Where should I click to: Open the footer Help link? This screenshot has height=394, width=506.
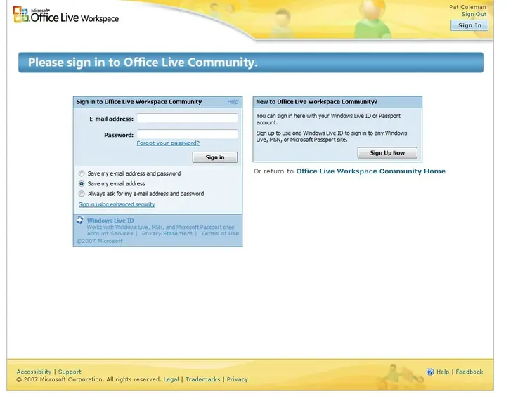click(443, 372)
